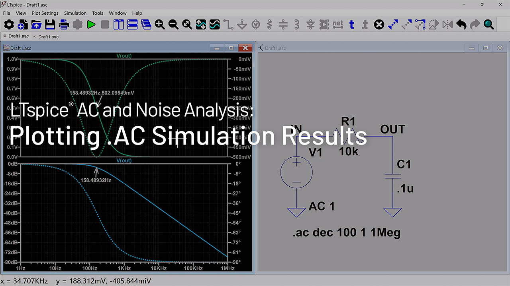The height and width of the screenshot is (286, 510).
Task: Save the schematic with the floppy icon
Action: pos(50,25)
